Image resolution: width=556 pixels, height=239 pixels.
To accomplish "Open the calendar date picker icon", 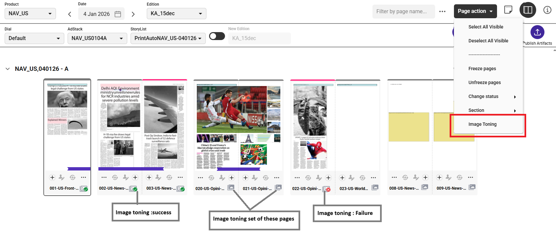I will (x=118, y=14).
